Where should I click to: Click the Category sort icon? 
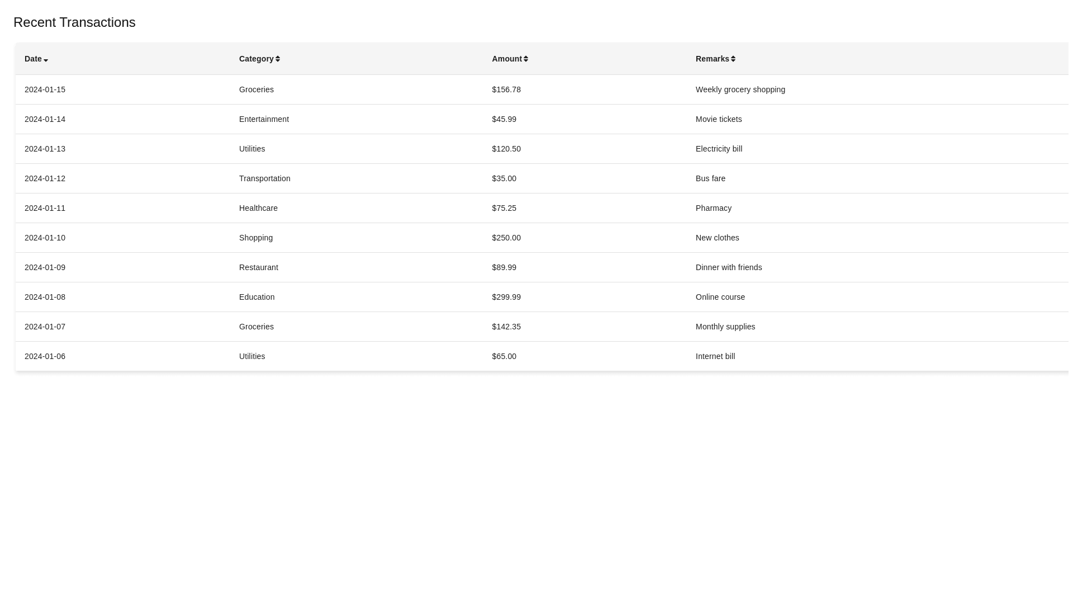278,59
